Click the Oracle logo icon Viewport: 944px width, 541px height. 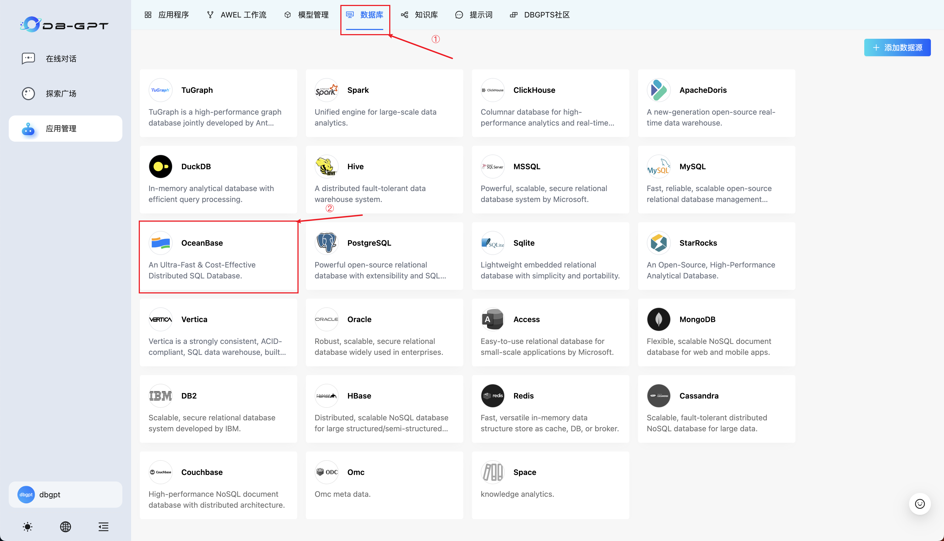pos(326,319)
